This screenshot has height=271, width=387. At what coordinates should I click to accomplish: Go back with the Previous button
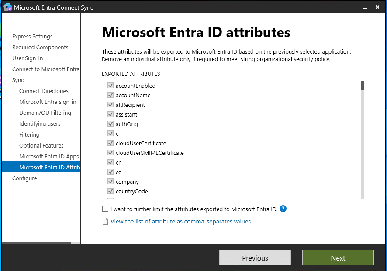[x=255, y=258]
